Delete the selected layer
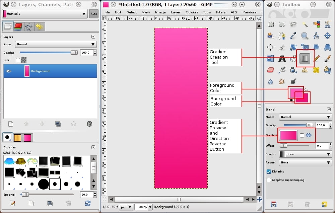The height and width of the screenshot is (213, 335). pos(89,124)
